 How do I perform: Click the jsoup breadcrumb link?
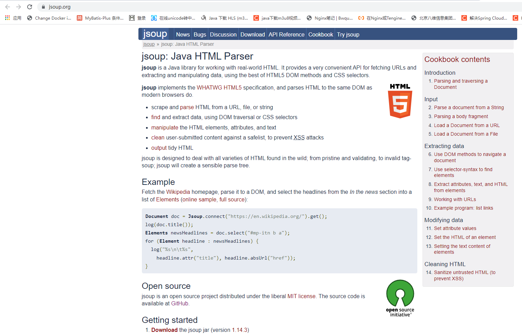[x=149, y=44]
